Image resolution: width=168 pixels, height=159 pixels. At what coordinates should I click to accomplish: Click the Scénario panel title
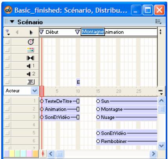click(30, 22)
